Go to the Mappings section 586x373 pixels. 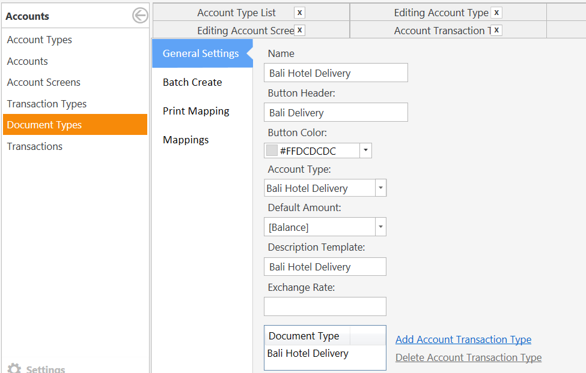(x=186, y=140)
